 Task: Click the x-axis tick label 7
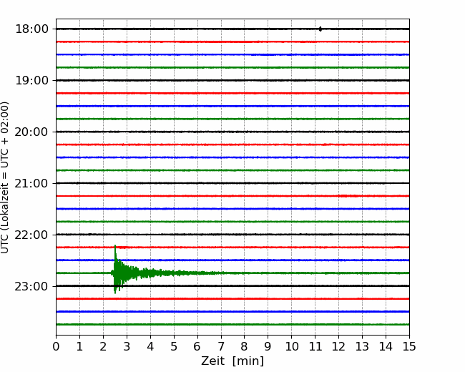tap(221, 346)
